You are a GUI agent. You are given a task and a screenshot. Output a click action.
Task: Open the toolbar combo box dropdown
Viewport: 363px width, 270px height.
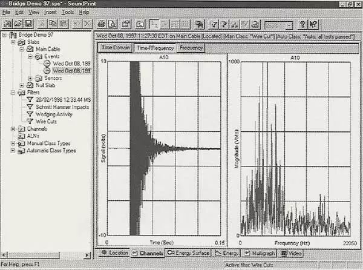click(290, 25)
